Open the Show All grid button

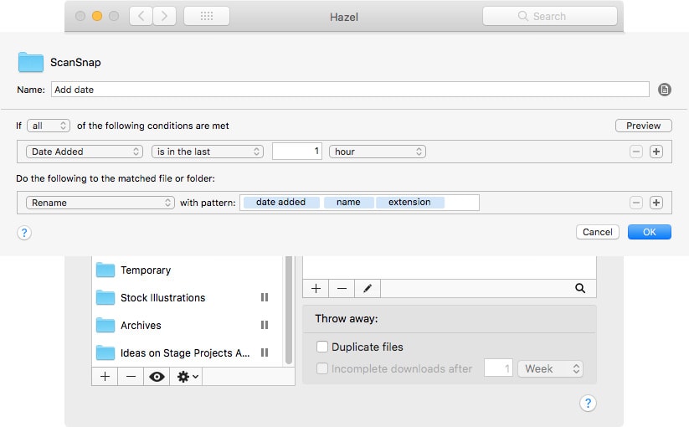(207, 16)
